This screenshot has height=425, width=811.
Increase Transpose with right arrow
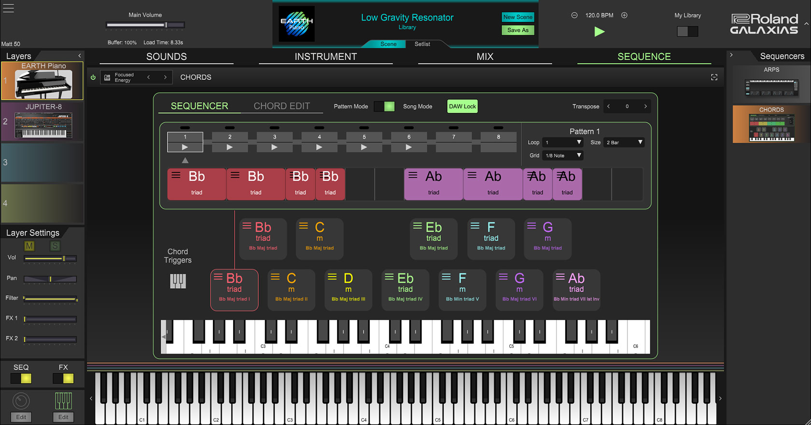[x=645, y=106]
